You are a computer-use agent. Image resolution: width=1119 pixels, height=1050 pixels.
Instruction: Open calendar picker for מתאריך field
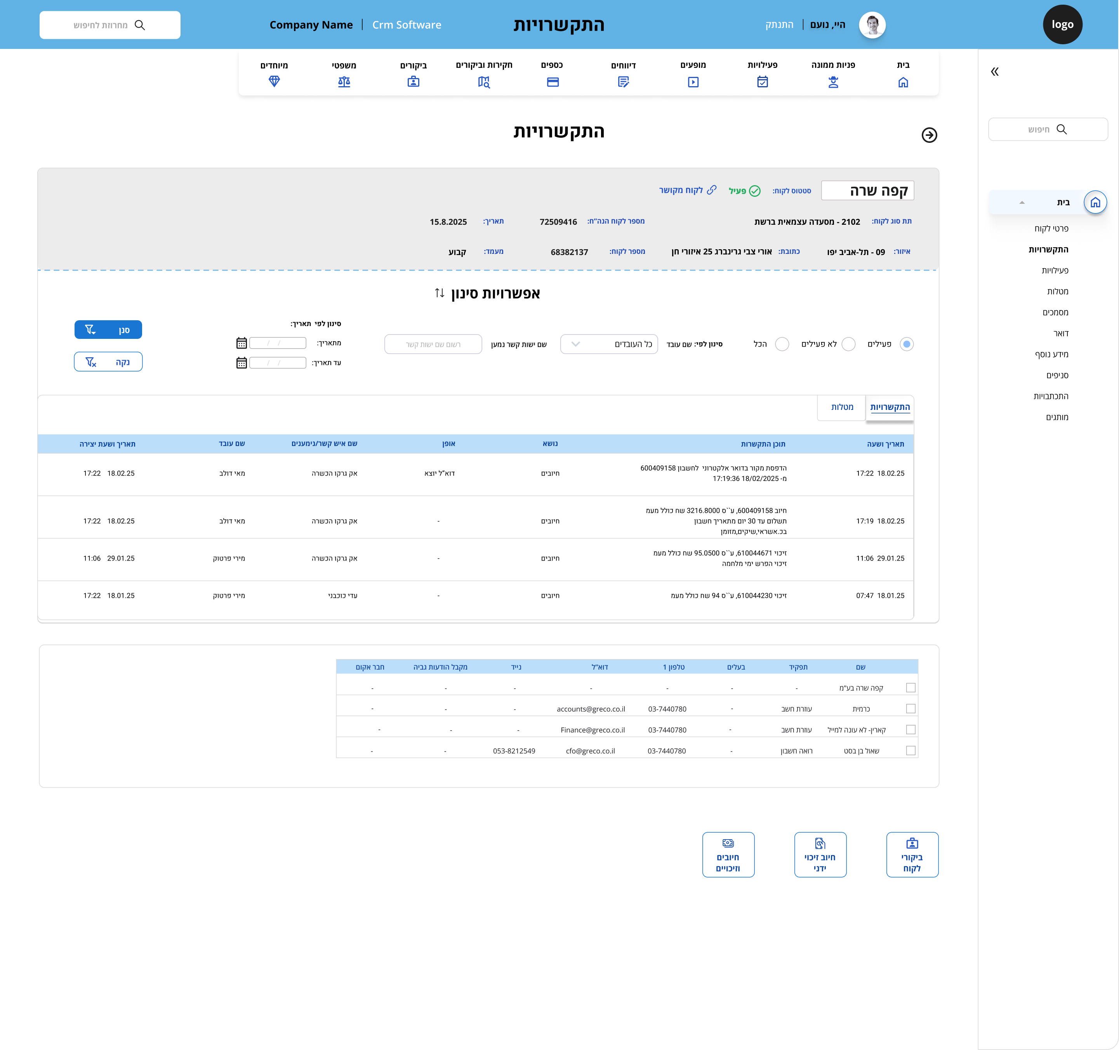(x=242, y=343)
